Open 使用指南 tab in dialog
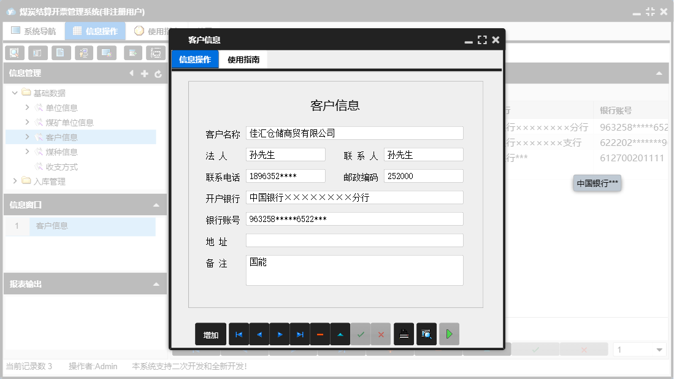674x379 pixels. (x=243, y=59)
